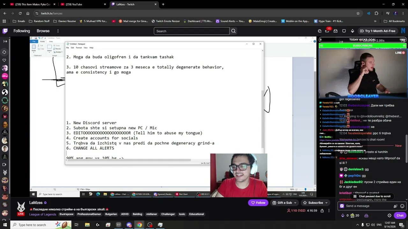
Task: Open Chrome media controls icon
Action: coord(388,13)
